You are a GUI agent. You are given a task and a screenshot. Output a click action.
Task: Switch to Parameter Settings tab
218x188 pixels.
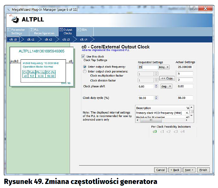(x=16, y=31)
